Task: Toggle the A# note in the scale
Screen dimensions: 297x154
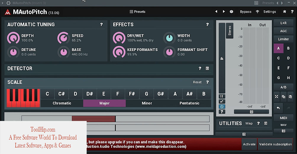Action: pos(189,94)
